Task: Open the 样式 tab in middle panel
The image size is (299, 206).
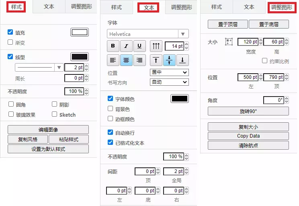Action: coord(116,7)
